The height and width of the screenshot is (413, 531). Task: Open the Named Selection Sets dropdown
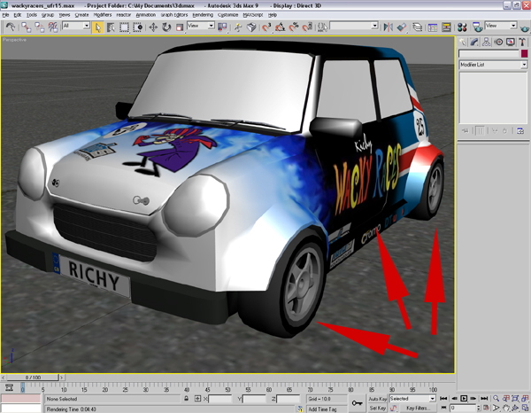coord(354,26)
